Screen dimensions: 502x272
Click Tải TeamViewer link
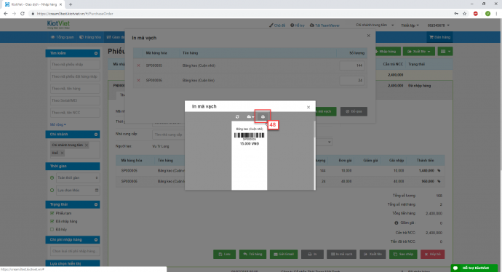(x=324, y=25)
